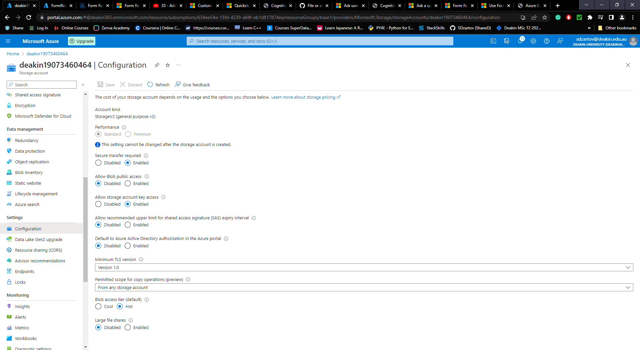
Task: Open the Metrics monitoring blade
Action: pyautogui.click(x=22, y=328)
